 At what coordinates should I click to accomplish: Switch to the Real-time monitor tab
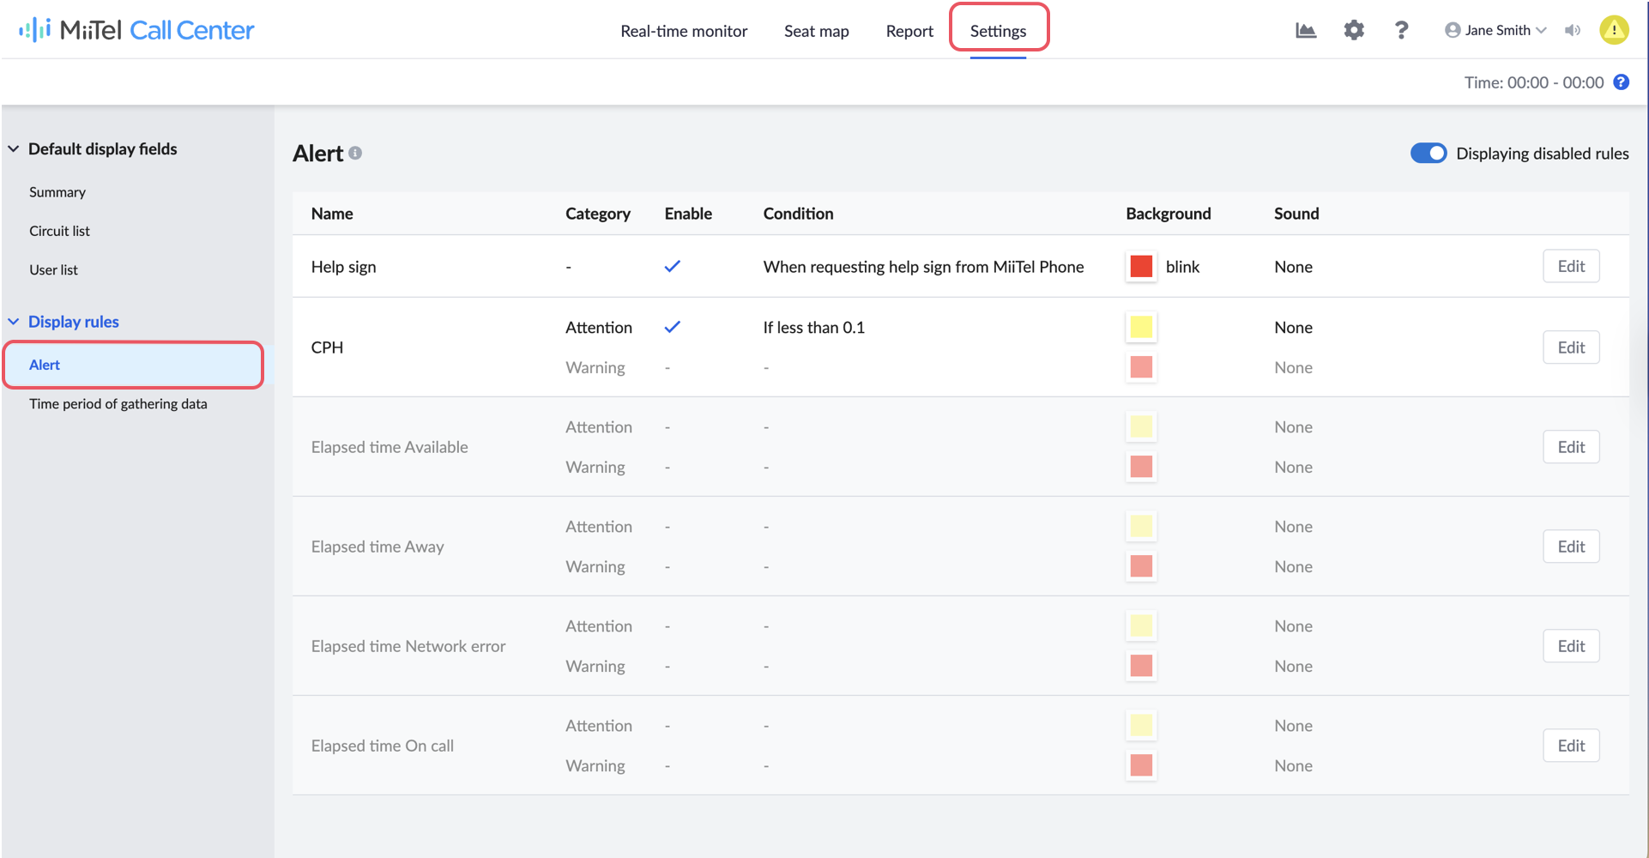(x=684, y=31)
